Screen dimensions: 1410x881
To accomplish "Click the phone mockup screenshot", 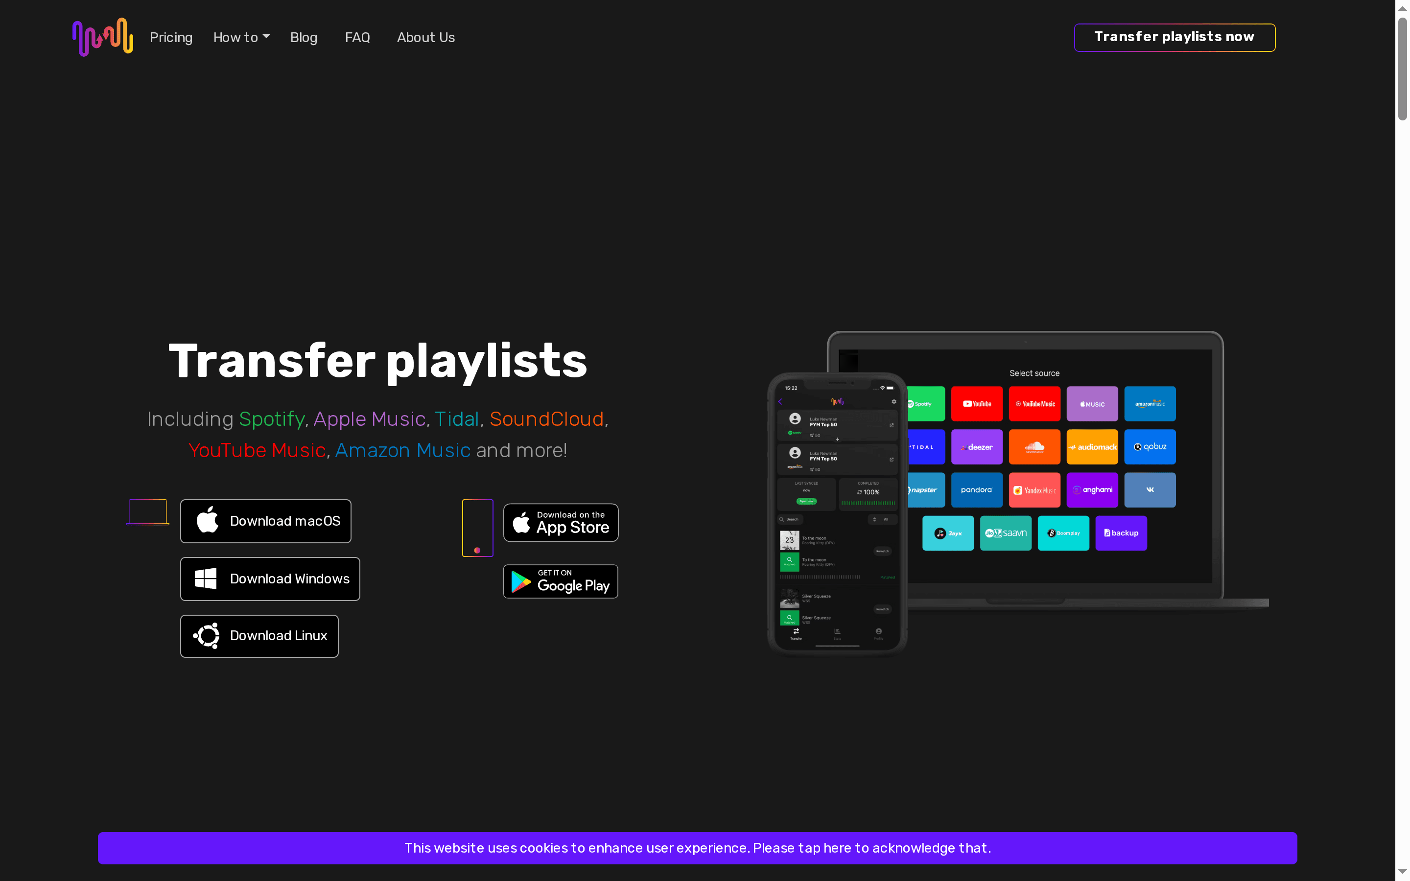I will pyautogui.click(x=837, y=513).
